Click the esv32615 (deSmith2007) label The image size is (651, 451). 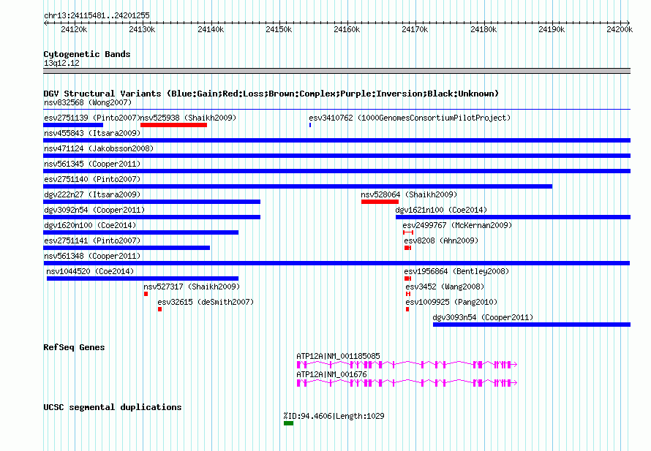pyautogui.click(x=206, y=302)
